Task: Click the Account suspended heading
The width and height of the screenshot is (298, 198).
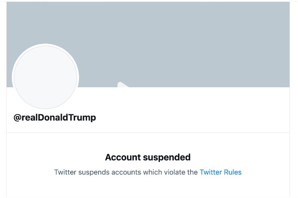Action: click(x=147, y=157)
